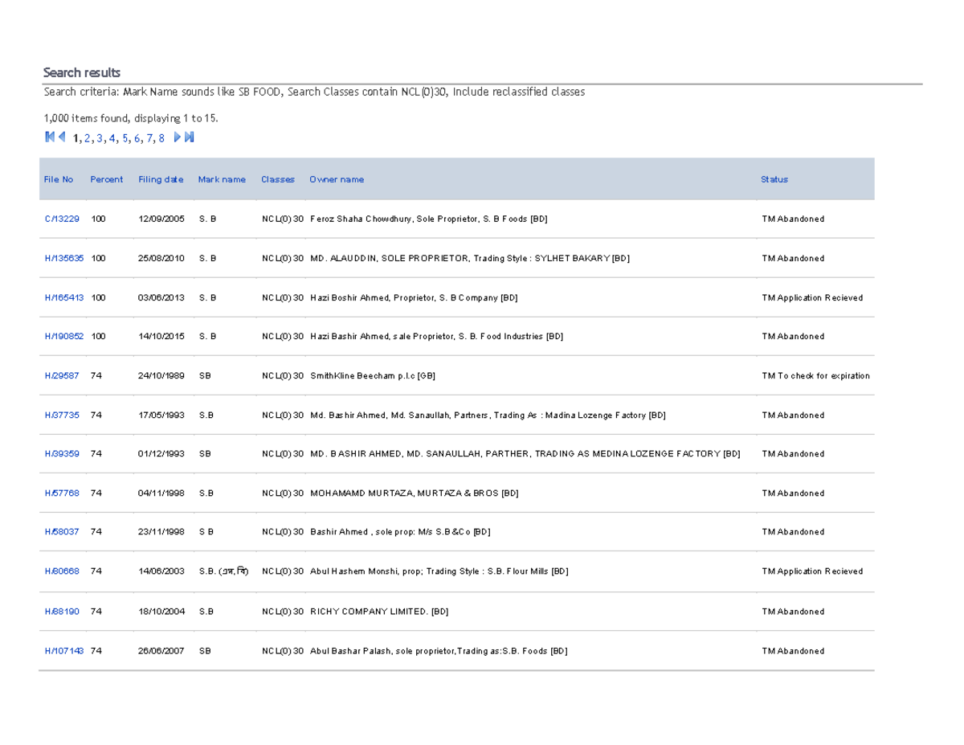Sort results by Owner name column
The width and height of the screenshot is (964, 745).
[336, 178]
